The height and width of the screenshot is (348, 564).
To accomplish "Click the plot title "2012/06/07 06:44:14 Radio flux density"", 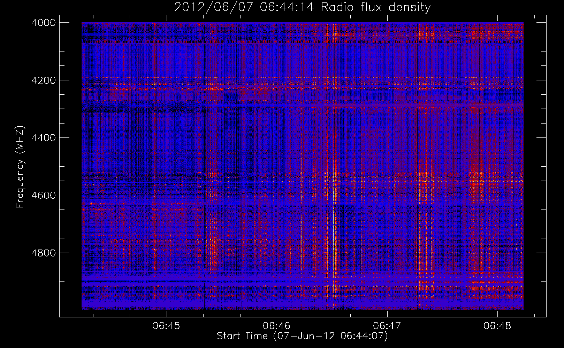I will (302, 7).
